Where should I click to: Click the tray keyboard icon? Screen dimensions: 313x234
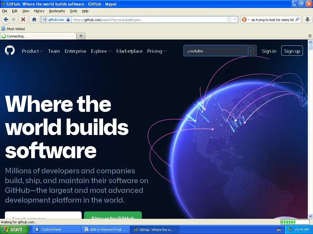click(x=279, y=230)
